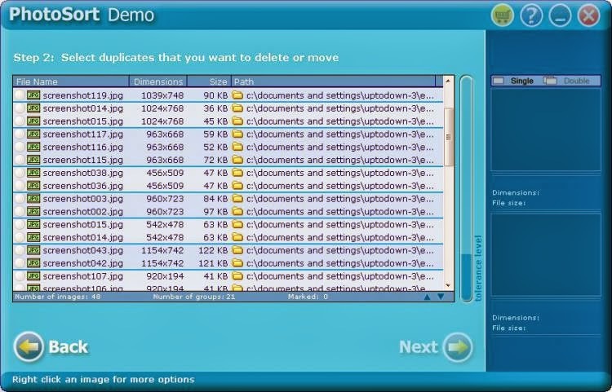
Task: Click JPG icon of screenshot107.jpg
Action: 33,276
